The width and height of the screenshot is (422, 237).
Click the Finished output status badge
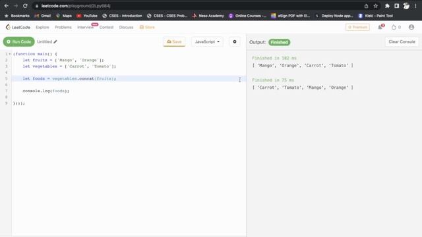[x=279, y=42]
